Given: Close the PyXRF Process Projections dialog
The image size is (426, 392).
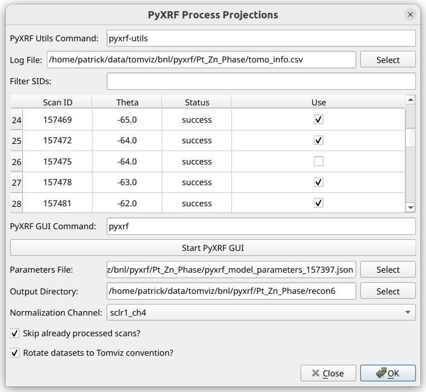Looking at the screenshot, I should [410, 14].
